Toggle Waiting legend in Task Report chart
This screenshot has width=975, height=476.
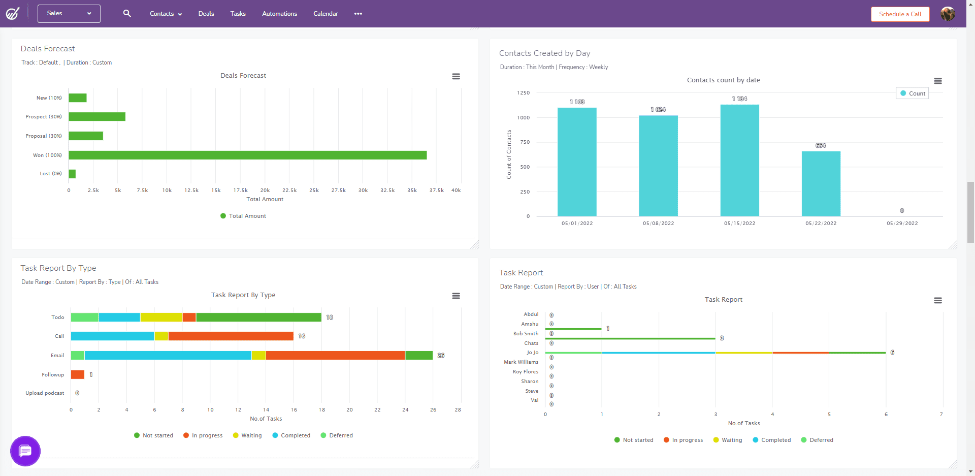pyautogui.click(x=728, y=440)
